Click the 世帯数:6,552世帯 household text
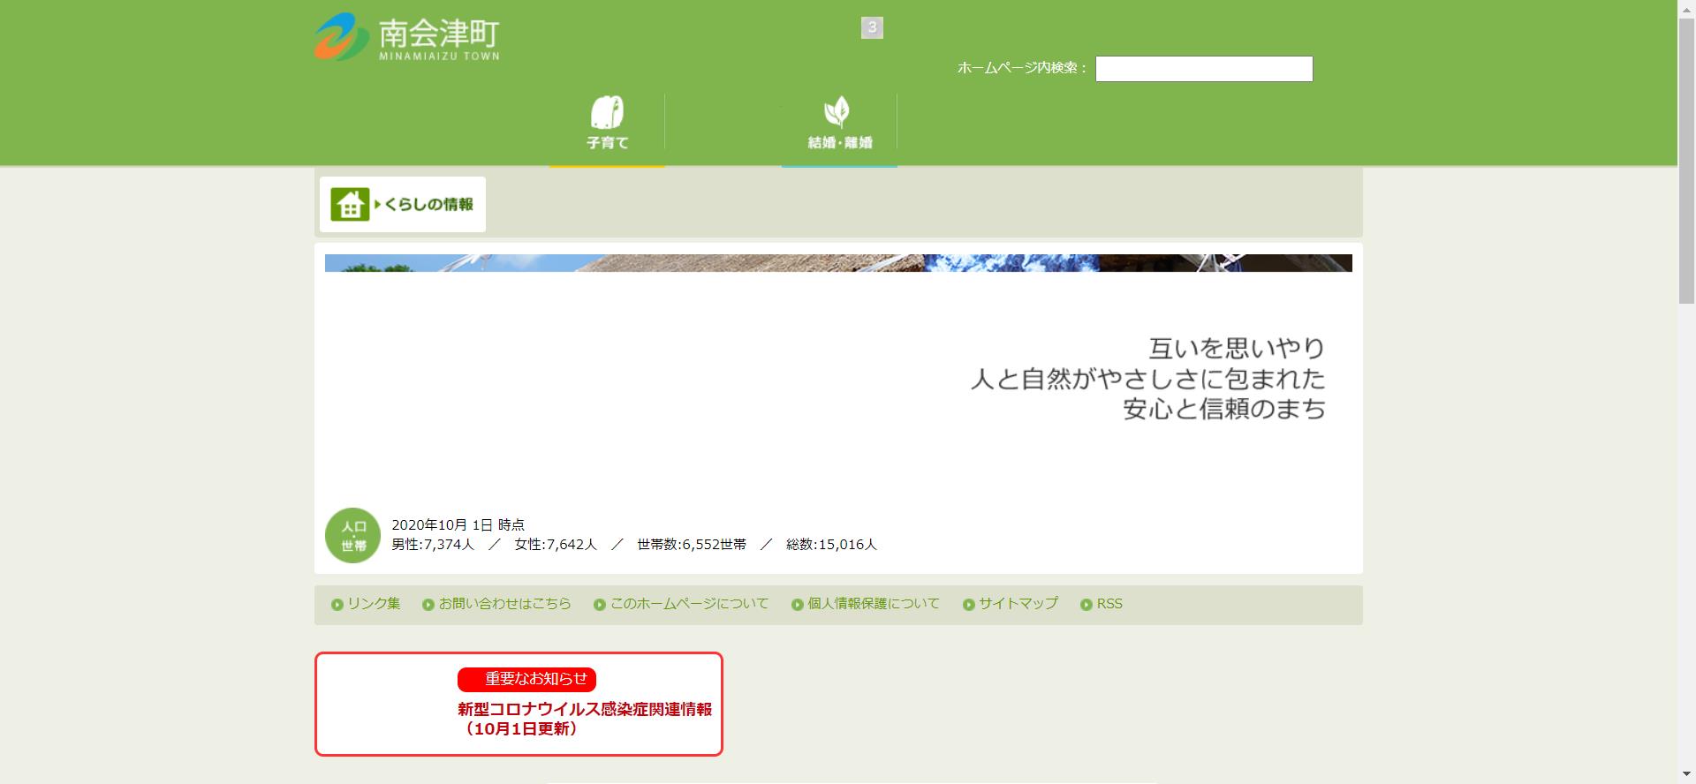This screenshot has height=784, width=1696. (x=692, y=545)
